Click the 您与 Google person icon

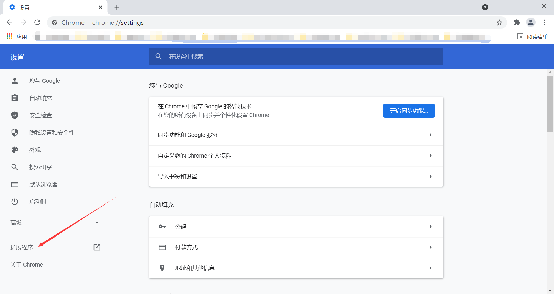tap(15, 81)
